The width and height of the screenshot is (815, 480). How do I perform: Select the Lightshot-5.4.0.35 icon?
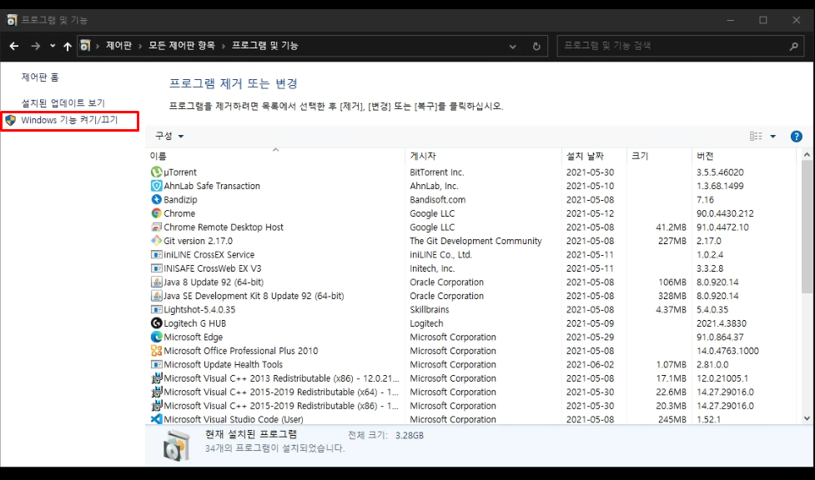click(x=156, y=310)
